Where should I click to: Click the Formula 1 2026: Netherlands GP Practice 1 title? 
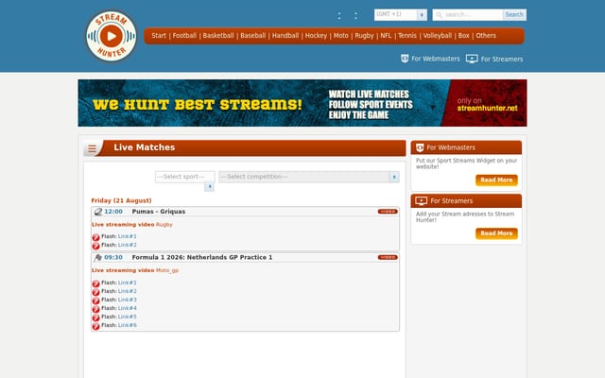coord(202,257)
